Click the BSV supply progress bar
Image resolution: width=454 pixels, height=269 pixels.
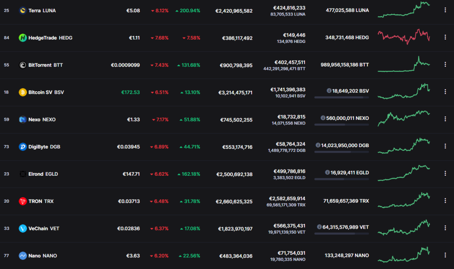(x=342, y=98)
